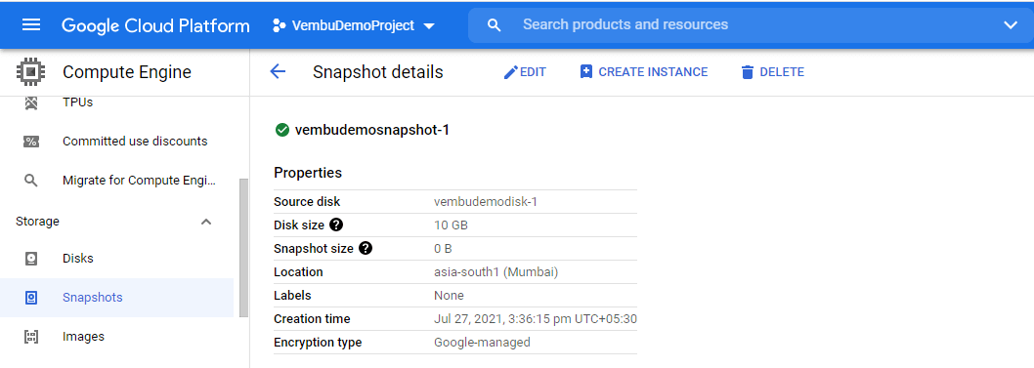Click the vembudemosnapshot-1 title
1034x368 pixels.
[372, 131]
